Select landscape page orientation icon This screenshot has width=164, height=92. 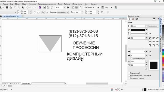[38, 12]
